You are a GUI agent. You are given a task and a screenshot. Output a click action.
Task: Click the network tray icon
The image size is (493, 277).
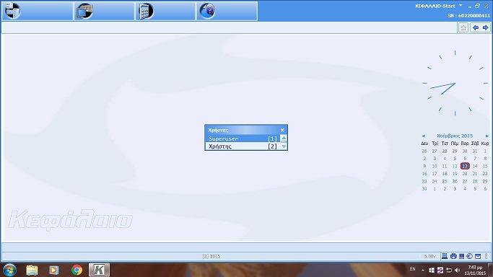[x=449, y=270]
